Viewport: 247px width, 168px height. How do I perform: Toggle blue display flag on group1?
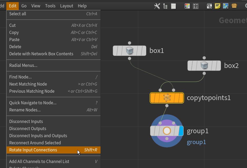point(181,131)
